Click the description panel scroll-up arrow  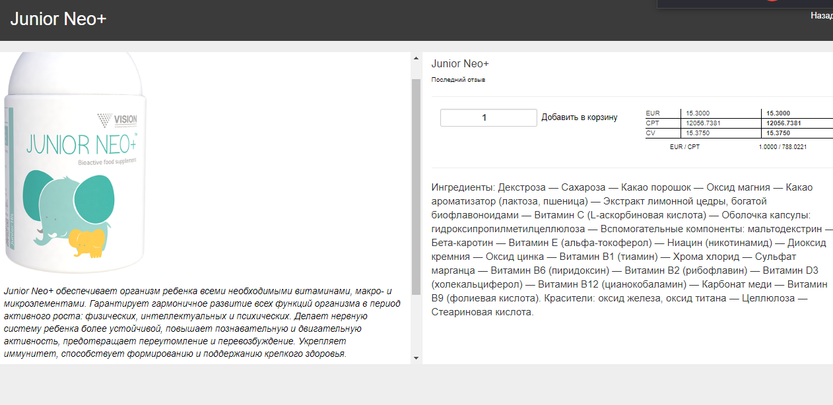(416, 58)
